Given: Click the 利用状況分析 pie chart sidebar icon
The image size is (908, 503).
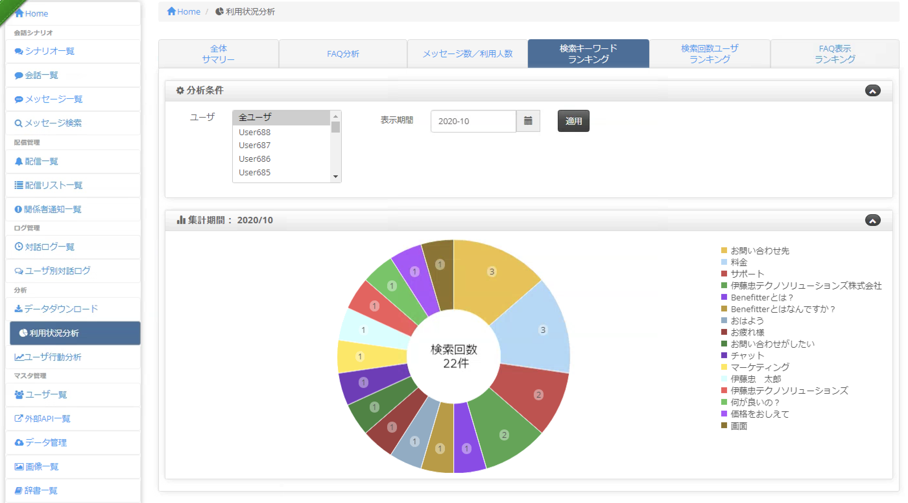Looking at the screenshot, I should tap(23, 333).
